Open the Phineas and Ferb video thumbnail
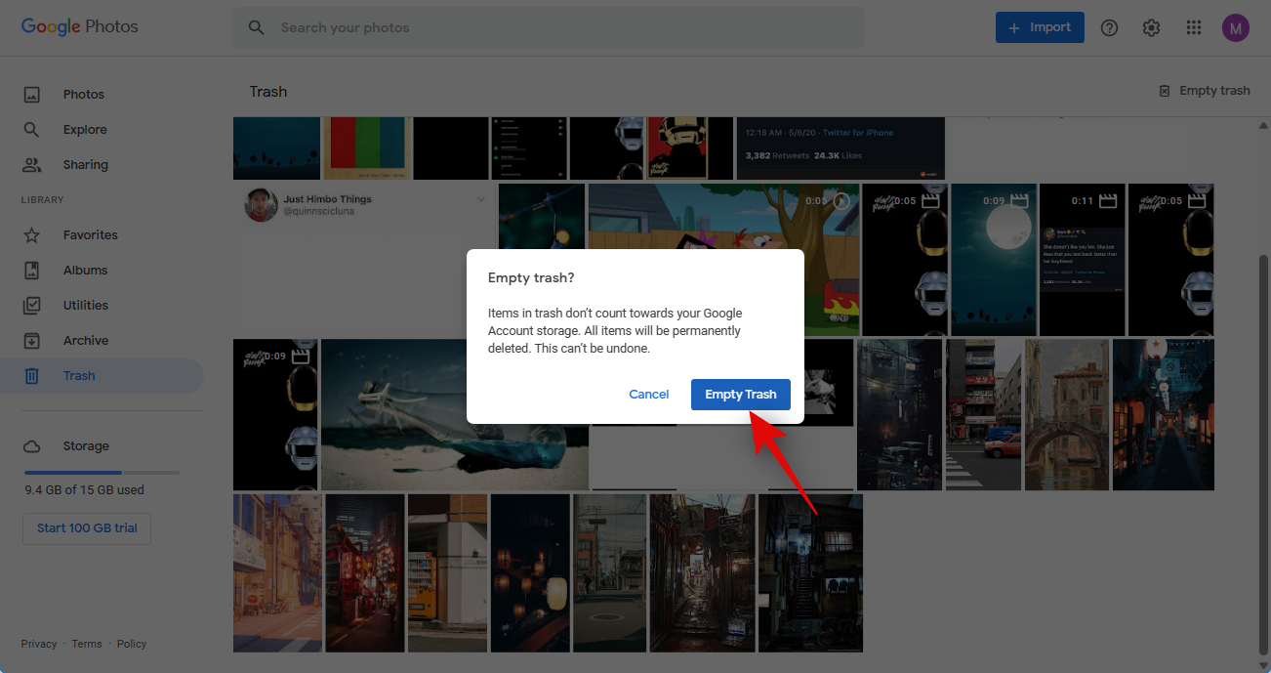Screen dimensions: 1271x673 pyautogui.click(x=723, y=260)
